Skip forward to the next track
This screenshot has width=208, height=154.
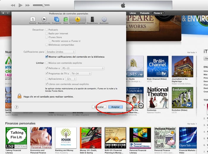28,5
